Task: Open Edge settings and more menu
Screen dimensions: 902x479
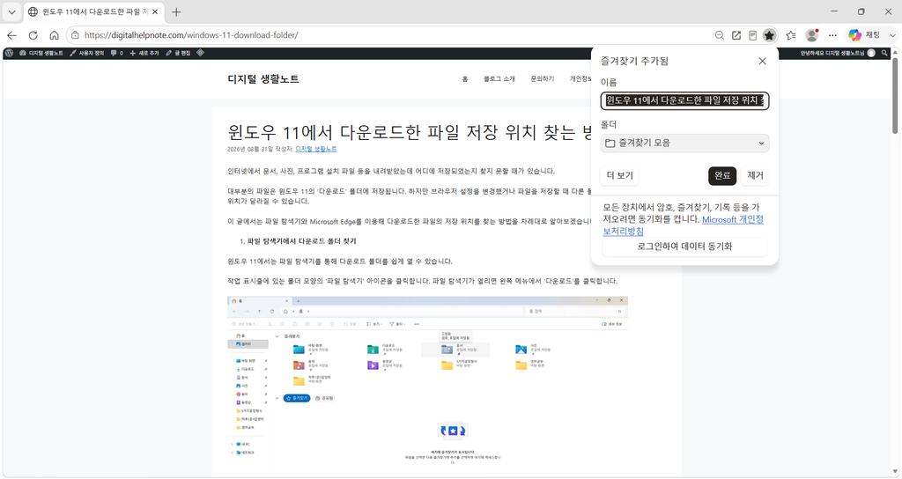Action: (832, 35)
